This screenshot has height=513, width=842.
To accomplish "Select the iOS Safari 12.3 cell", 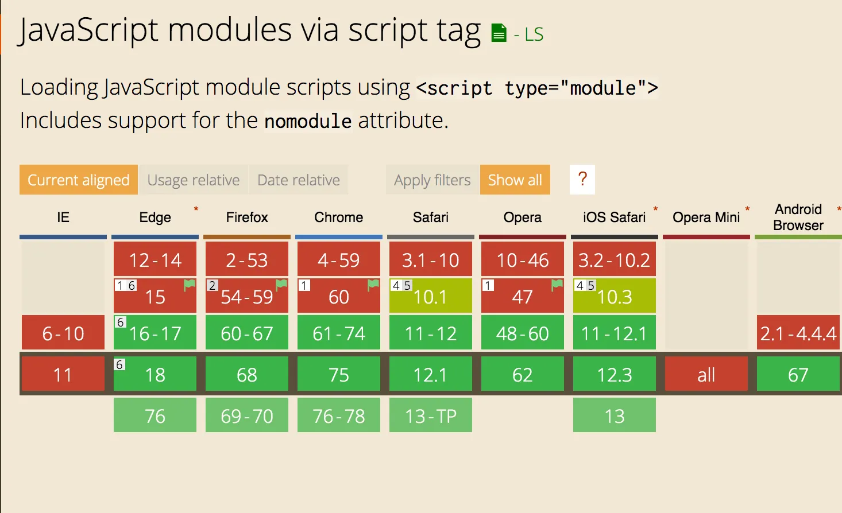I will 615,374.
